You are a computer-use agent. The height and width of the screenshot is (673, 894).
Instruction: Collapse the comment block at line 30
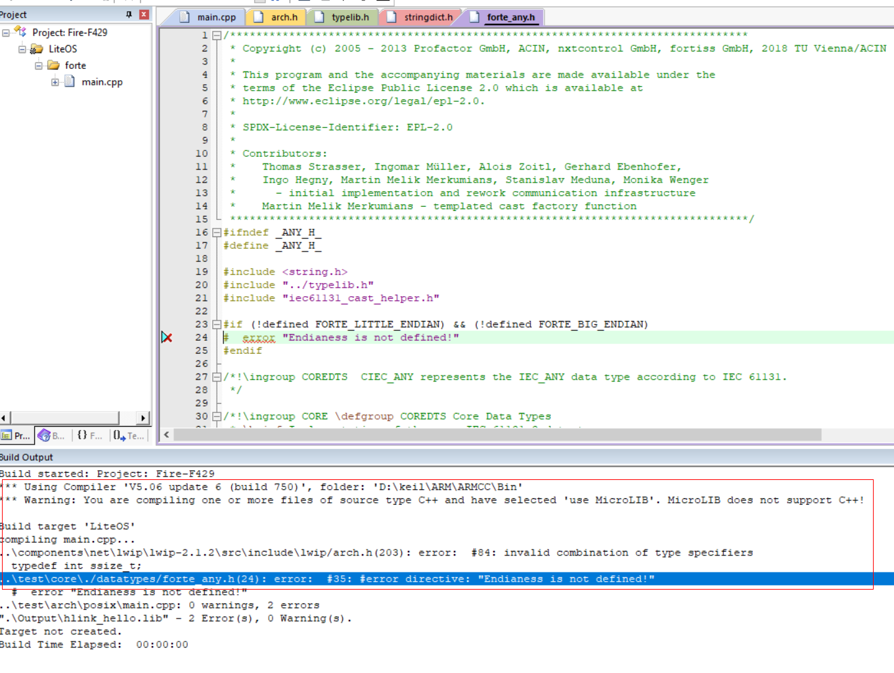point(217,416)
